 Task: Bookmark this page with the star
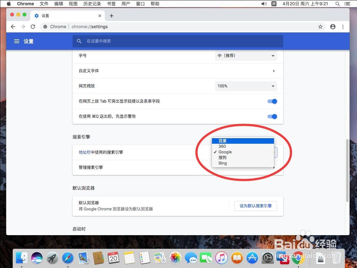click(320, 27)
